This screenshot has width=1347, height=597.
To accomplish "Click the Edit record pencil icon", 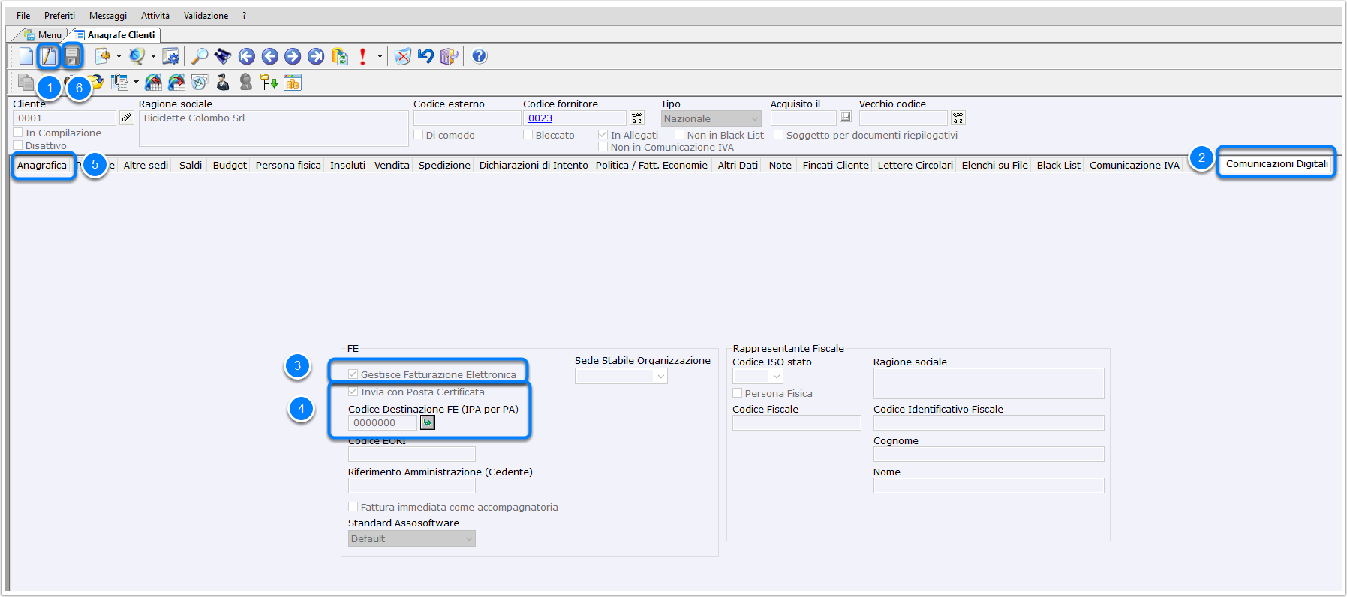I will (49, 56).
